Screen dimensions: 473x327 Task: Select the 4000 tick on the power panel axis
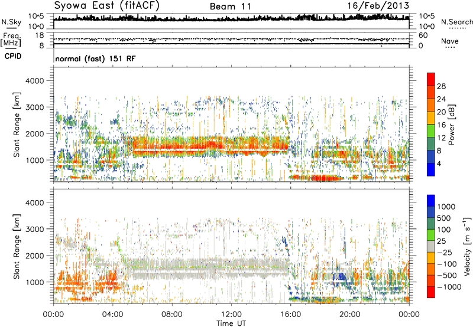(34, 81)
